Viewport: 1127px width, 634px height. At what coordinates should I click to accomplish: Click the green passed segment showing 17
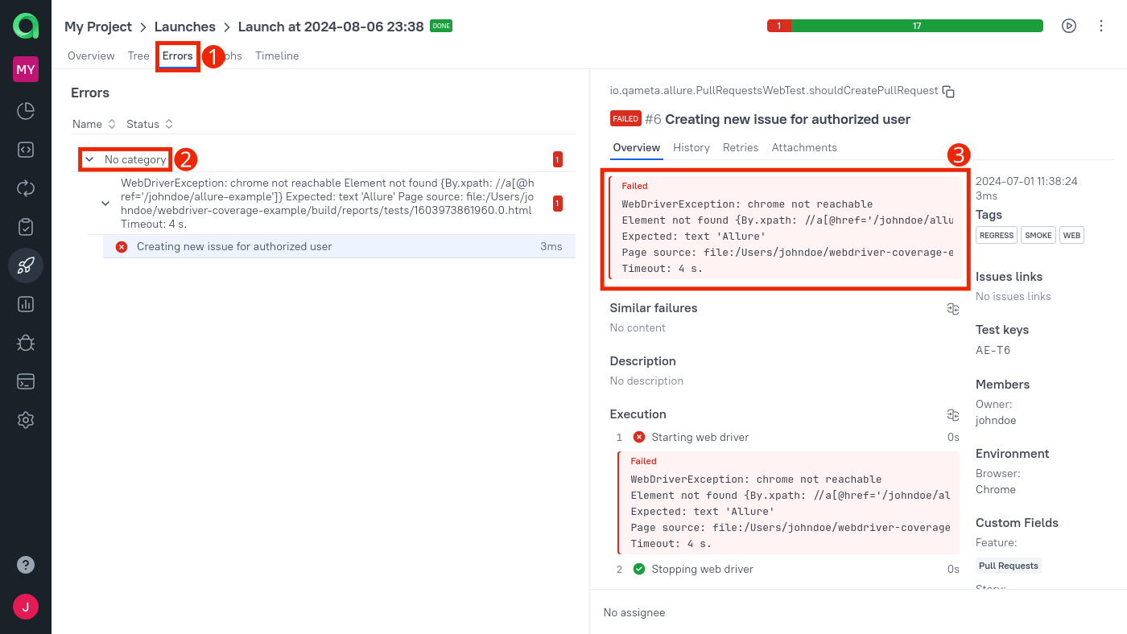[917, 26]
